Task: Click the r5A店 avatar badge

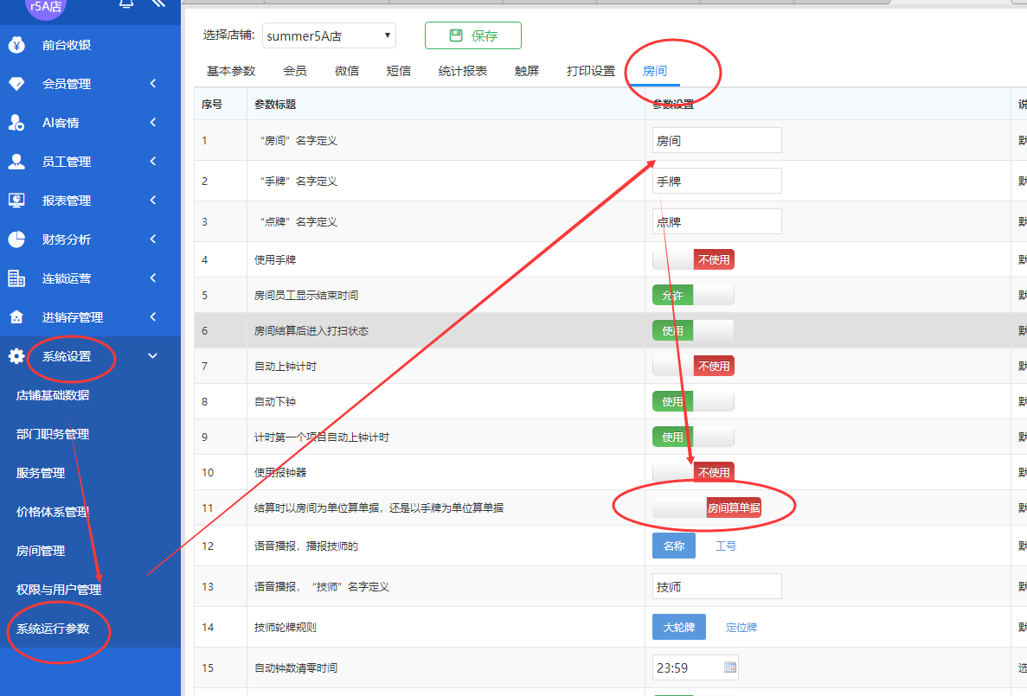Action: [46, 7]
